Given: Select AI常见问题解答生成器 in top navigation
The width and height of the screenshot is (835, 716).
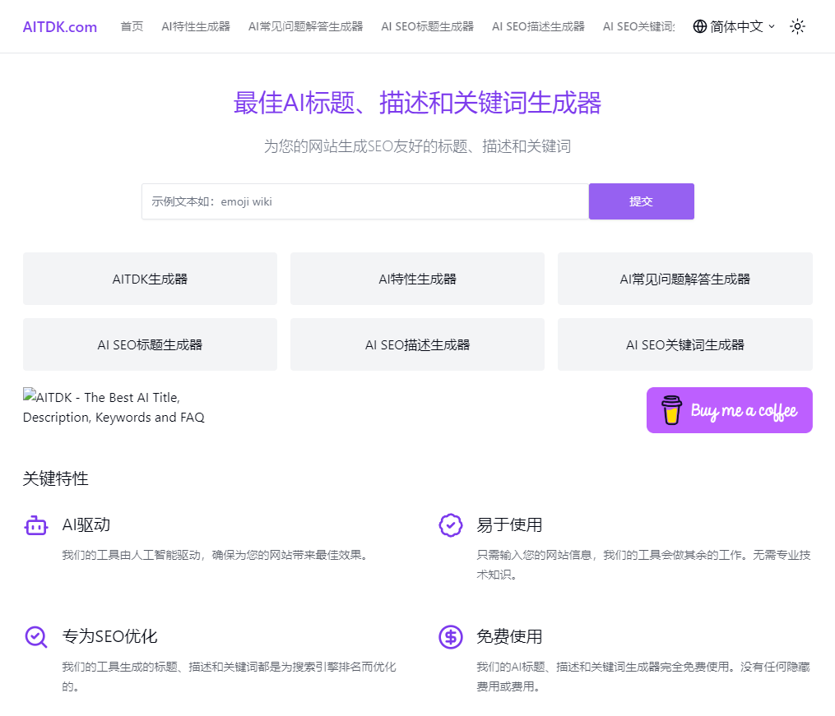Looking at the screenshot, I should click(x=305, y=26).
